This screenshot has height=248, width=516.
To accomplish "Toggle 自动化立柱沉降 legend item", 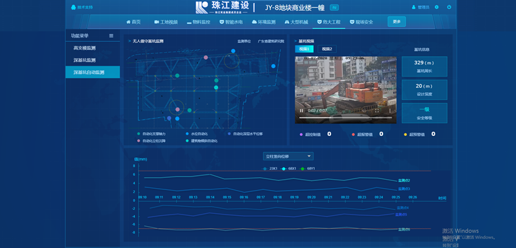I will 152,141.
